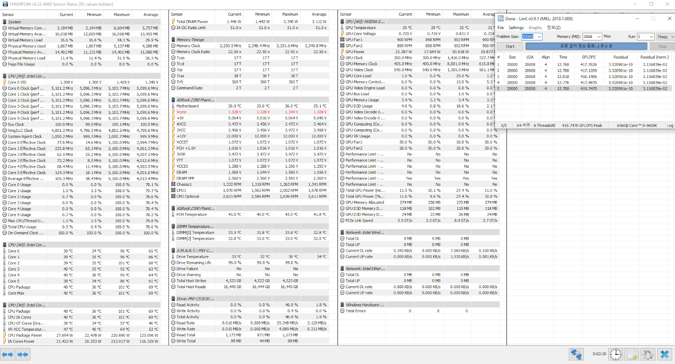
Task: Click the Intel Core i5-9600K status text
Action: click(637, 126)
